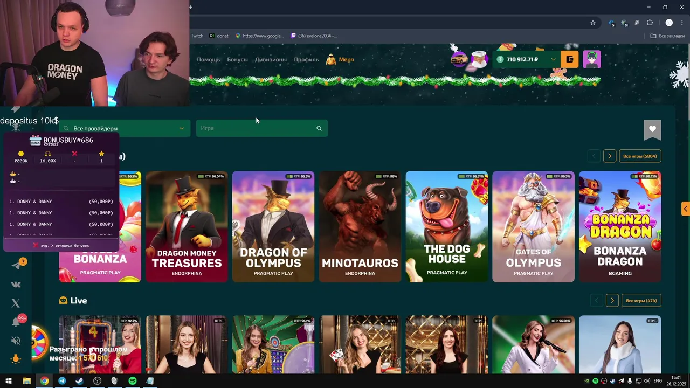Click Все игры (474) Live button

point(641,301)
